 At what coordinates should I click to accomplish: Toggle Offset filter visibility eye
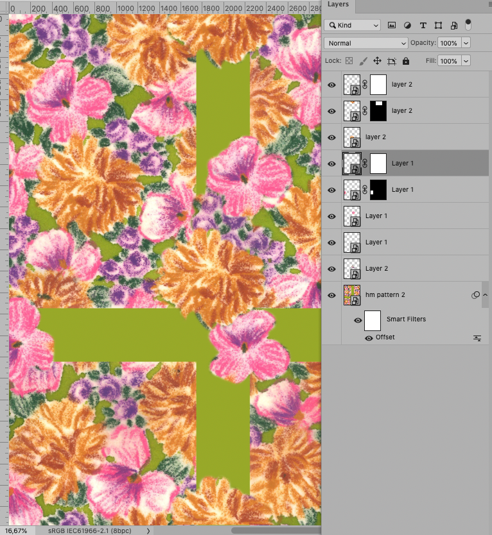[369, 338]
